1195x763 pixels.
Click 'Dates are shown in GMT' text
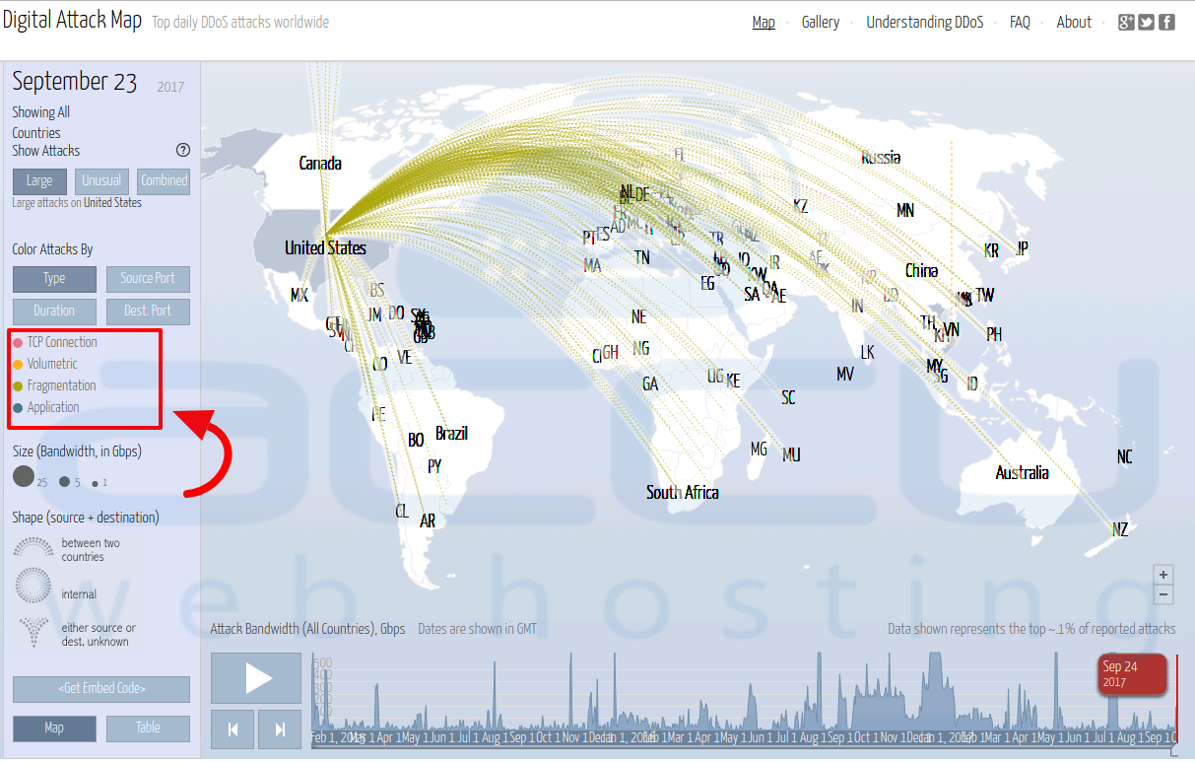478,629
